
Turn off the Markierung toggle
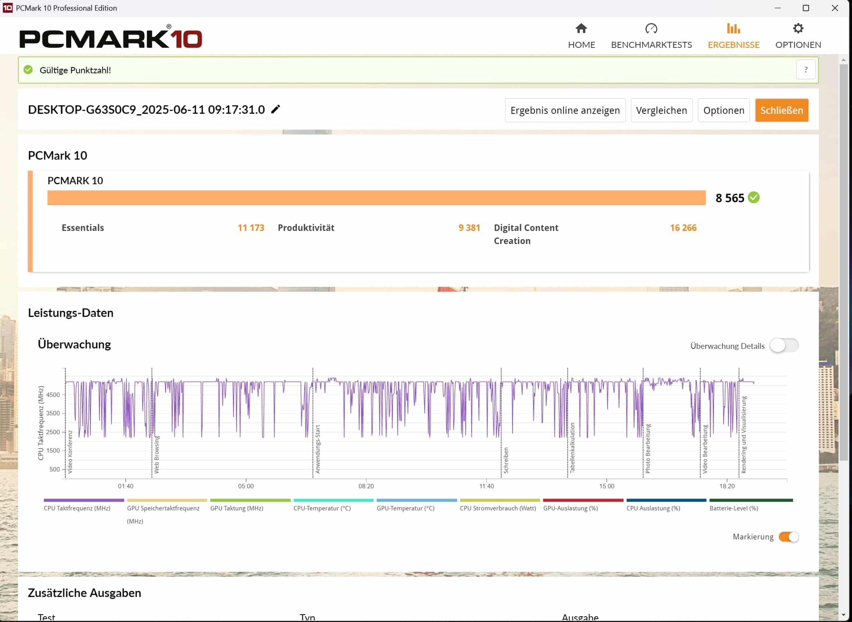(789, 537)
